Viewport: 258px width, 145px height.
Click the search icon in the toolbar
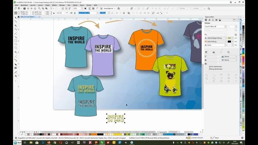pyautogui.click(x=209, y=8)
